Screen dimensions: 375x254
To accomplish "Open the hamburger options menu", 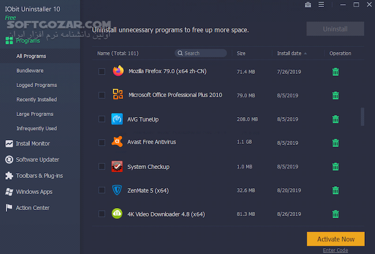I will click(321, 4).
